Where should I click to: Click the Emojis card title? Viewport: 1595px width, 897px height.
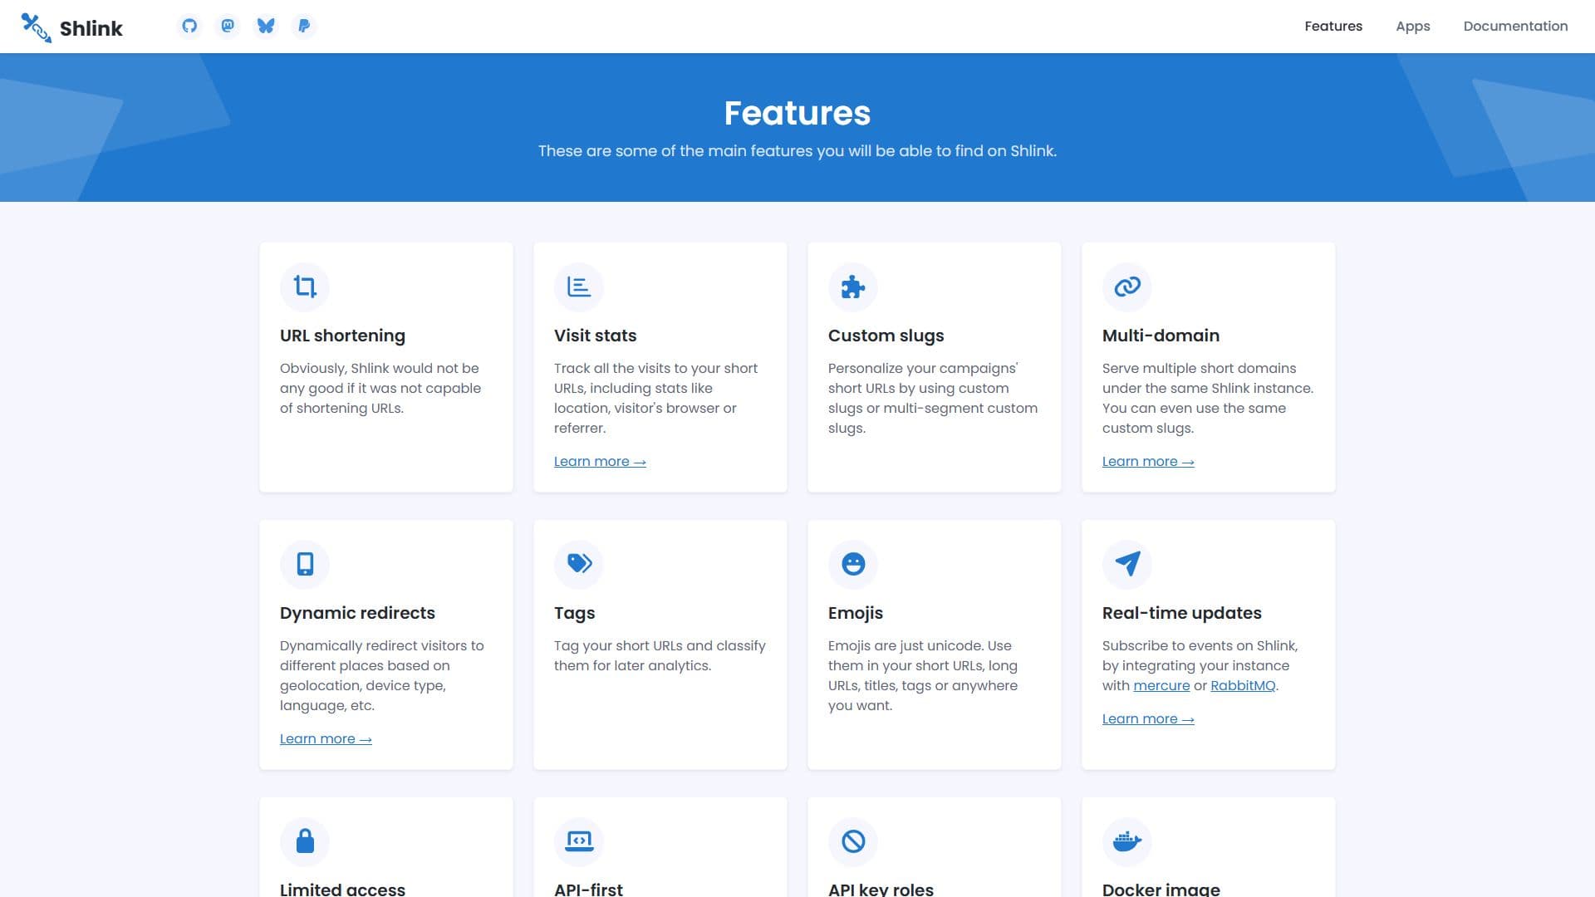(856, 613)
